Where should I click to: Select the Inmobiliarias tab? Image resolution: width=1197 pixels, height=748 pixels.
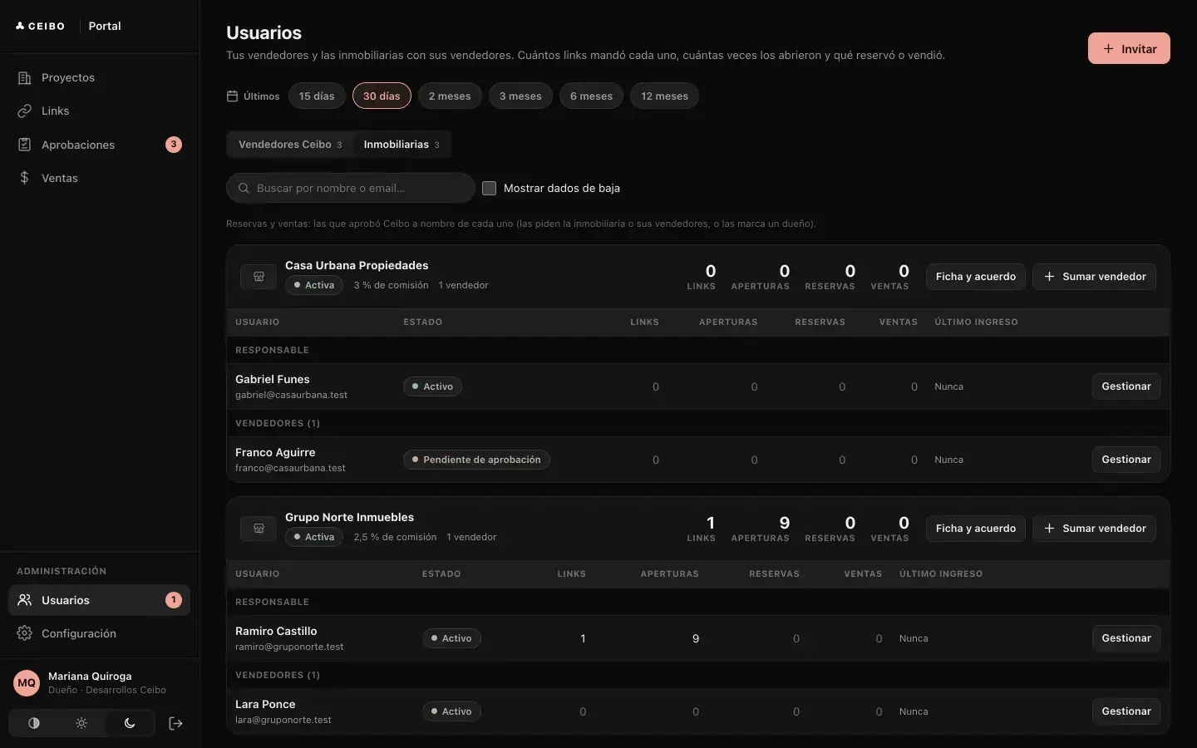tap(401, 145)
